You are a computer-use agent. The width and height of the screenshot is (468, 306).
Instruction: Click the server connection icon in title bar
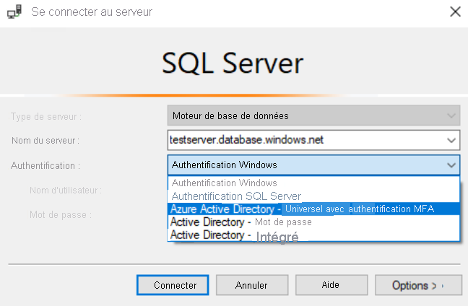pos(13,12)
